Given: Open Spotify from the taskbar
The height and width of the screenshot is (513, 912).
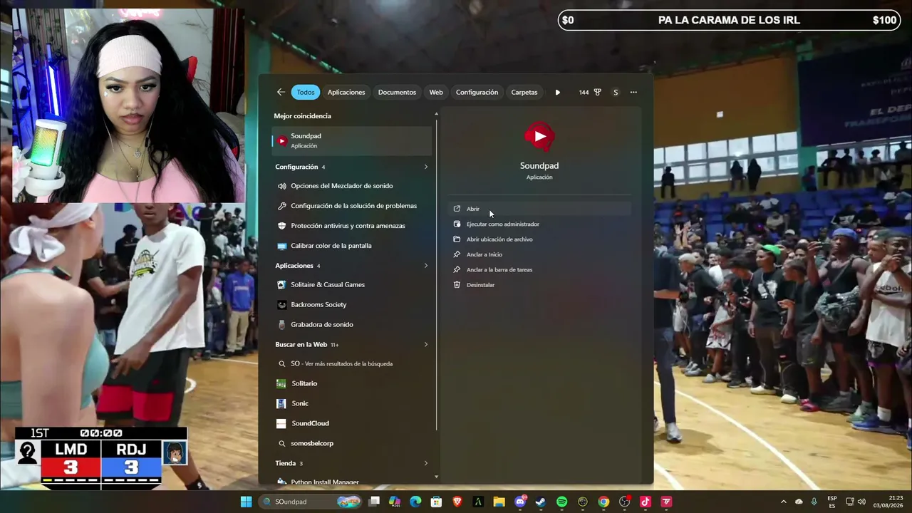Looking at the screenshot, I should click(x=561, y=502).
